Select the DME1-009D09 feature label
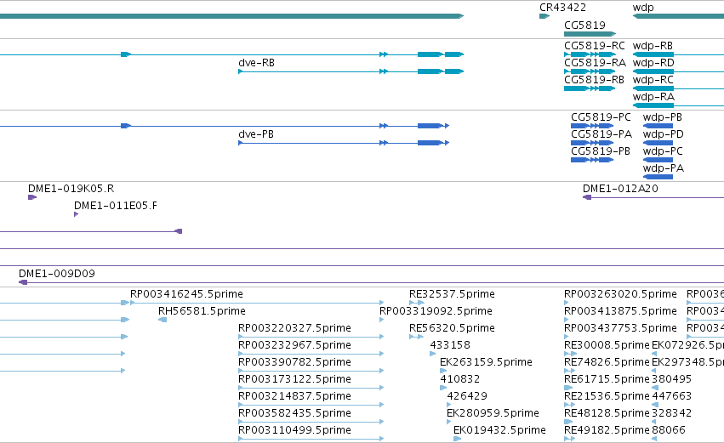The image size is (724, 443). 57,274
